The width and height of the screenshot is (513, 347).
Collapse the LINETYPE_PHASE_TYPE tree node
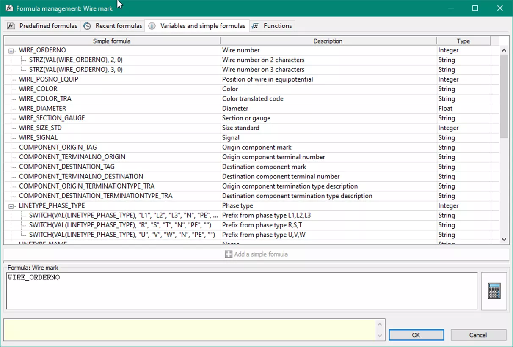click(11, 206)
